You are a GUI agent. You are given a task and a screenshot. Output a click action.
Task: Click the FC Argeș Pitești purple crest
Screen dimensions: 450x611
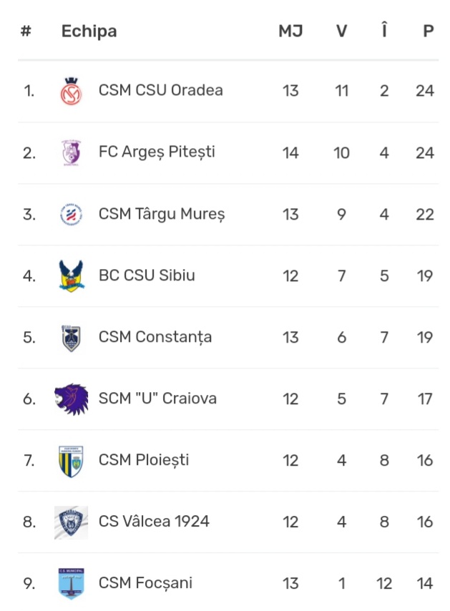click(x=72, y=152)
